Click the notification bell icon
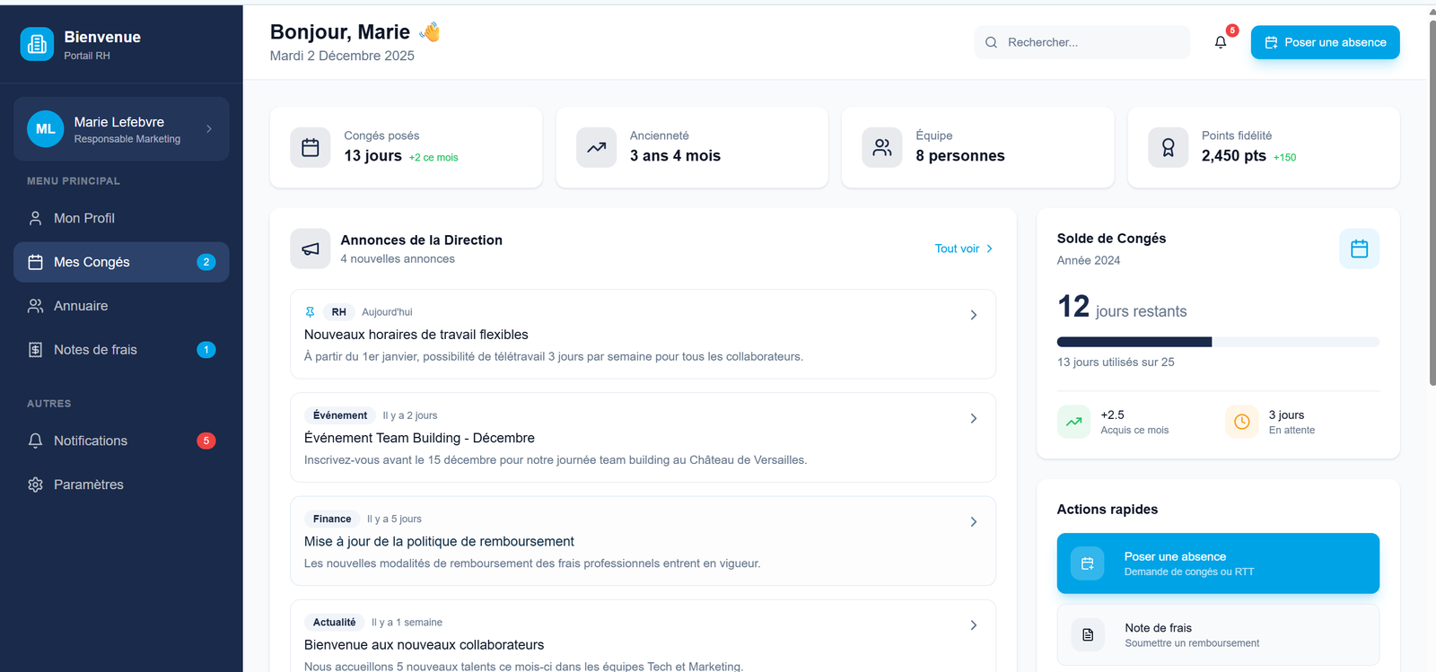The width and height of the screenshot is (1436, 672). 1221,42
